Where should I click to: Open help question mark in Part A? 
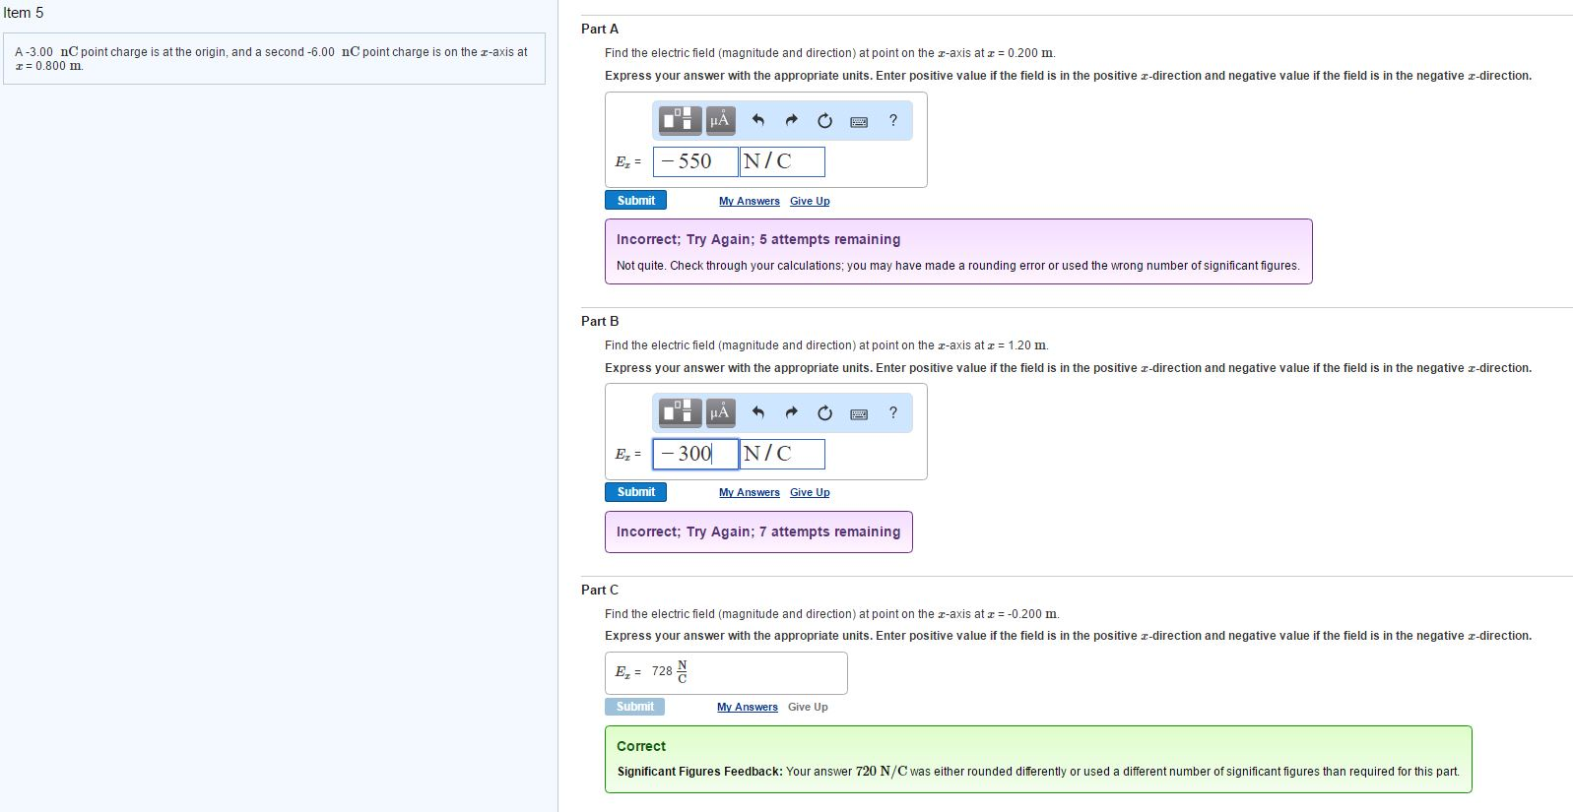pyautogui.click(x=893, y=120)
